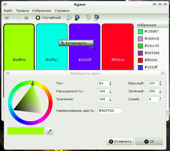Image resolution: width=170 pixels, height=151 pixels.
Task: Click the Избранное favorites panel header
Action: point(153,25)
